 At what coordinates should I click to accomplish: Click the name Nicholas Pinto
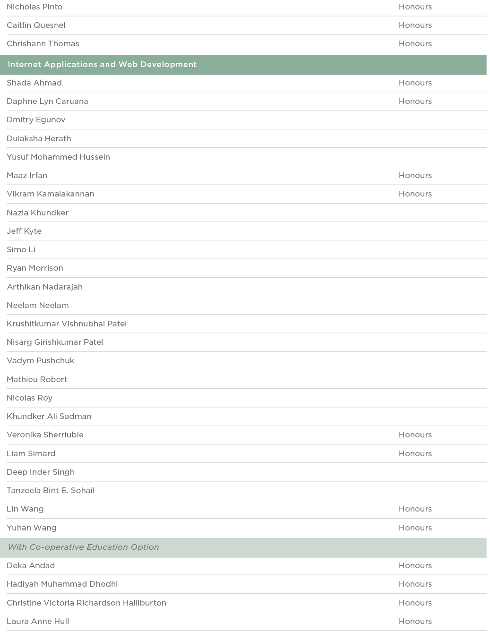pyautogui.click(x=34, y=7)
